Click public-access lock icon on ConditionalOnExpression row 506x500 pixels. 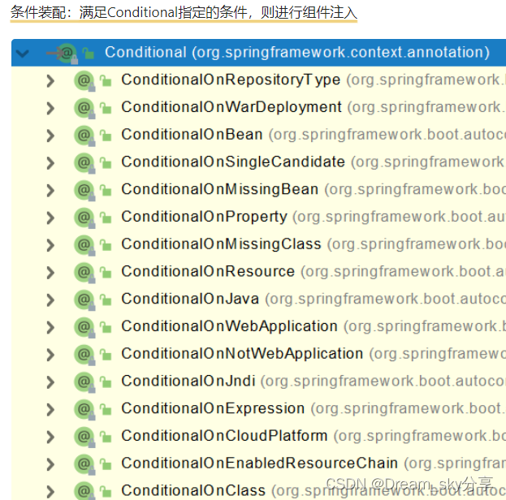coord(106,410)
